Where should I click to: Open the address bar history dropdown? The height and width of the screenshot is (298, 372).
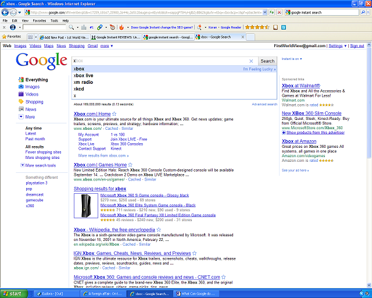pyautogui.click(x=265, y=12)
